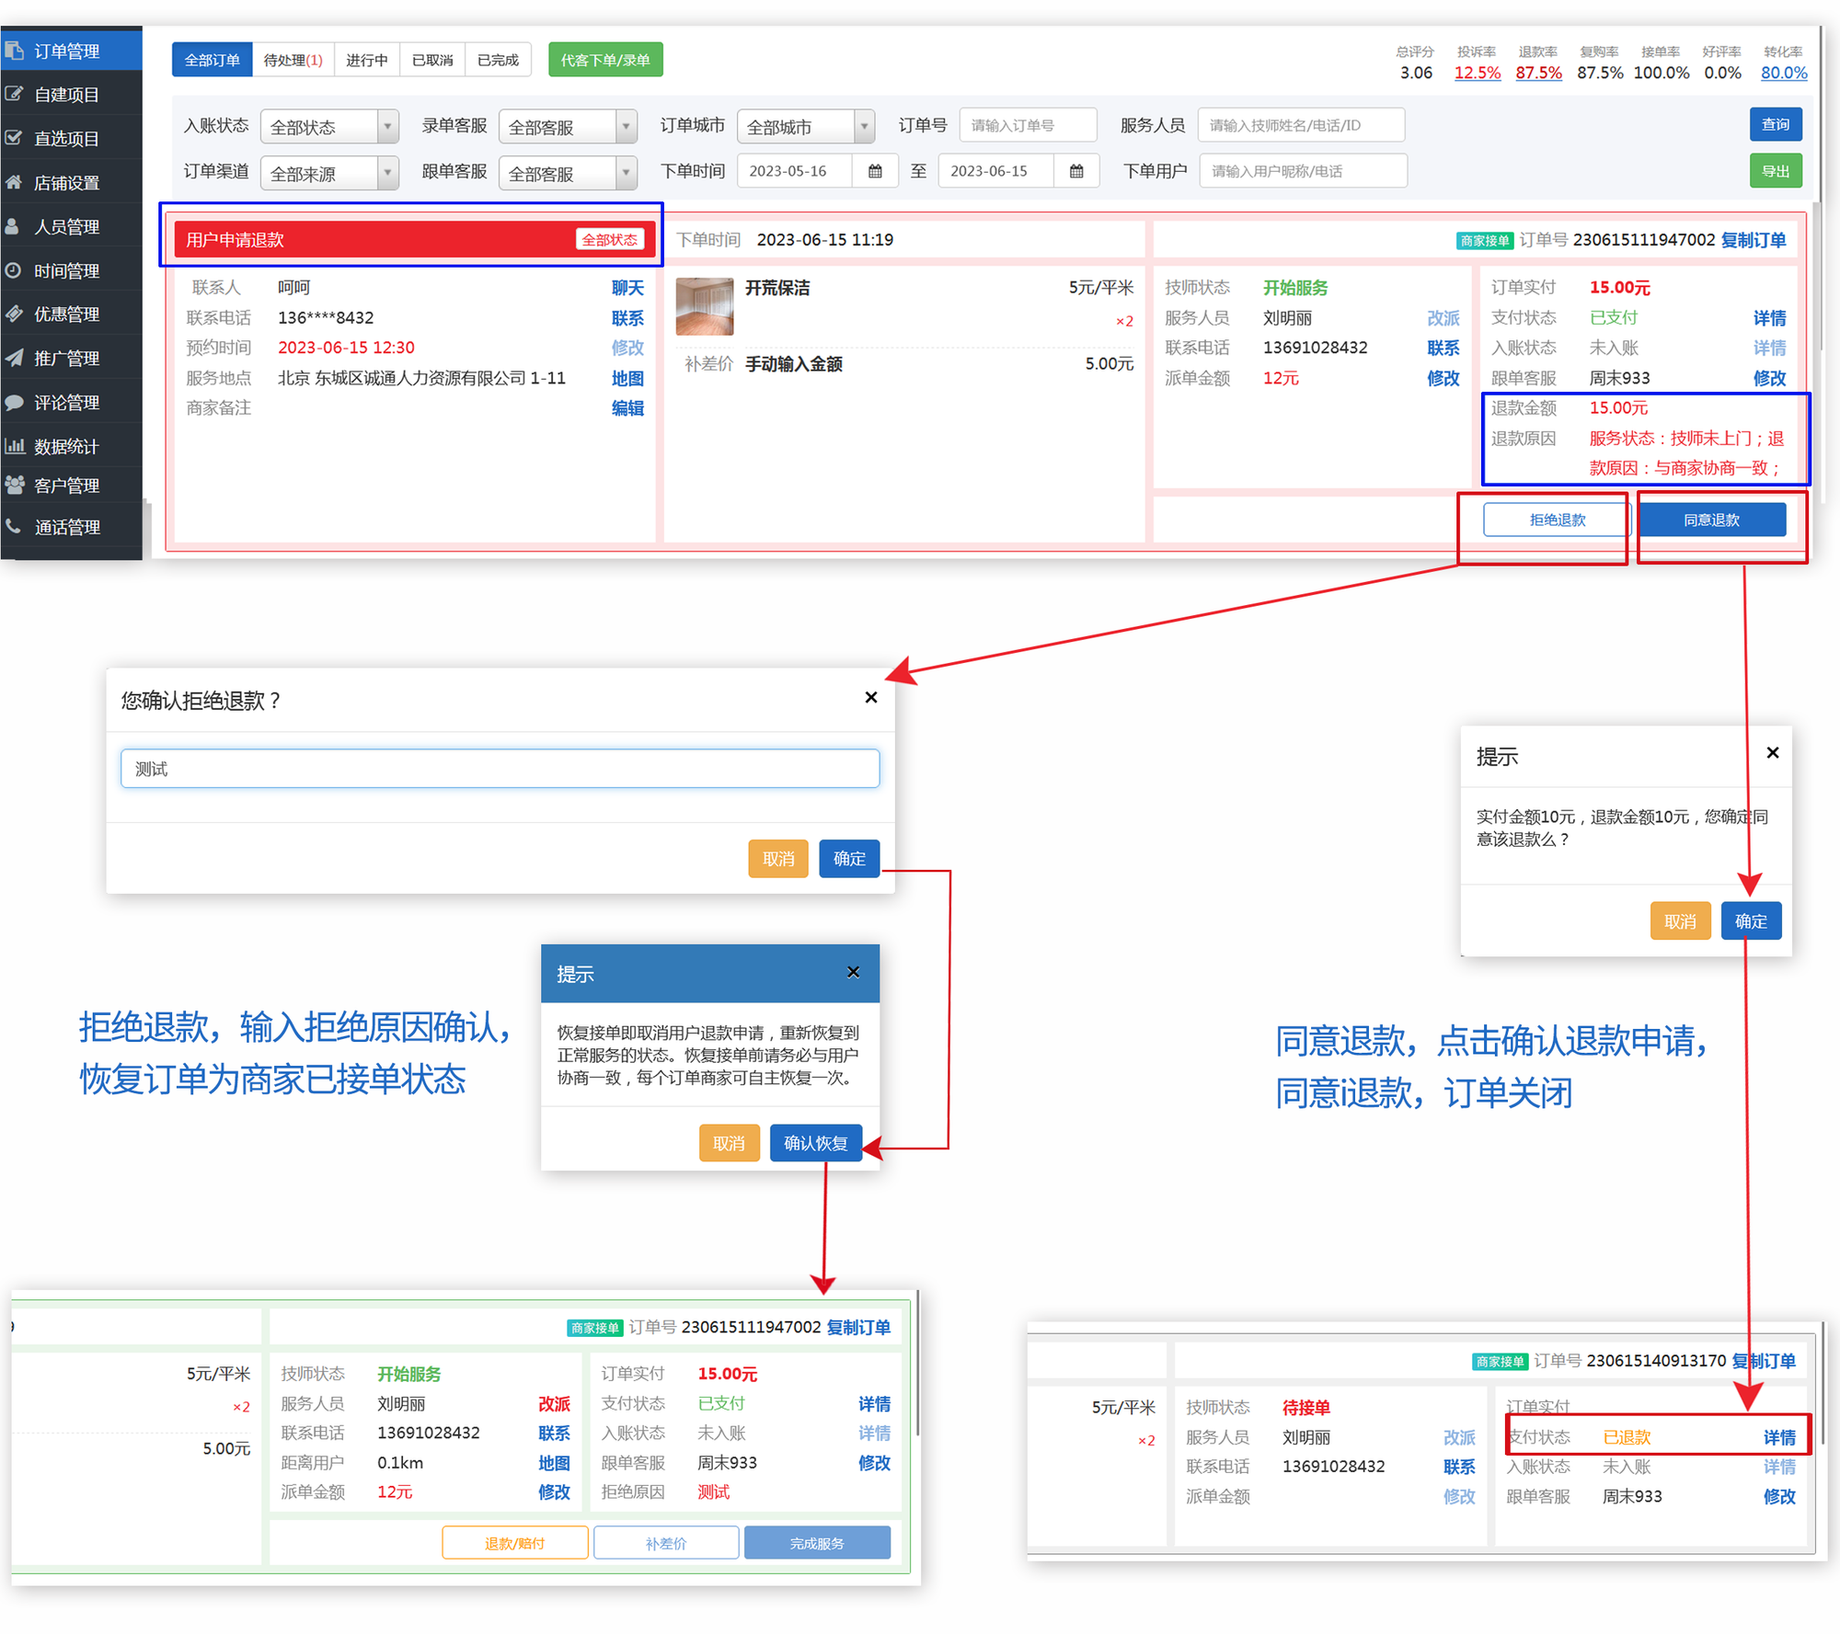This screenshot has width=1840, height=1634.
Task: Click the 店铺设置 home icon in sidebar
Action: pos(14,182)
